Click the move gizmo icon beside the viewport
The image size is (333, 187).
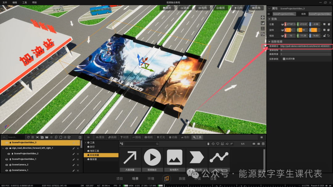pyautogui.click(x=263, y=18)
